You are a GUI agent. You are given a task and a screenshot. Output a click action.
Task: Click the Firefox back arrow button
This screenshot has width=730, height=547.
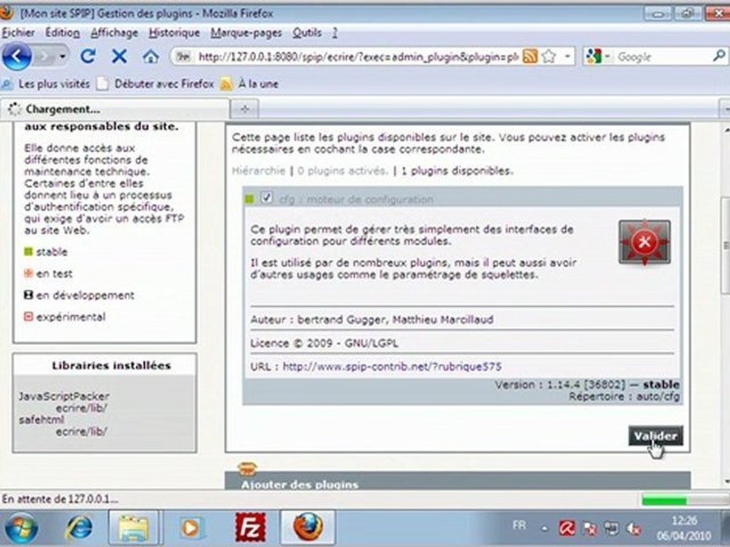pos(17,57)
